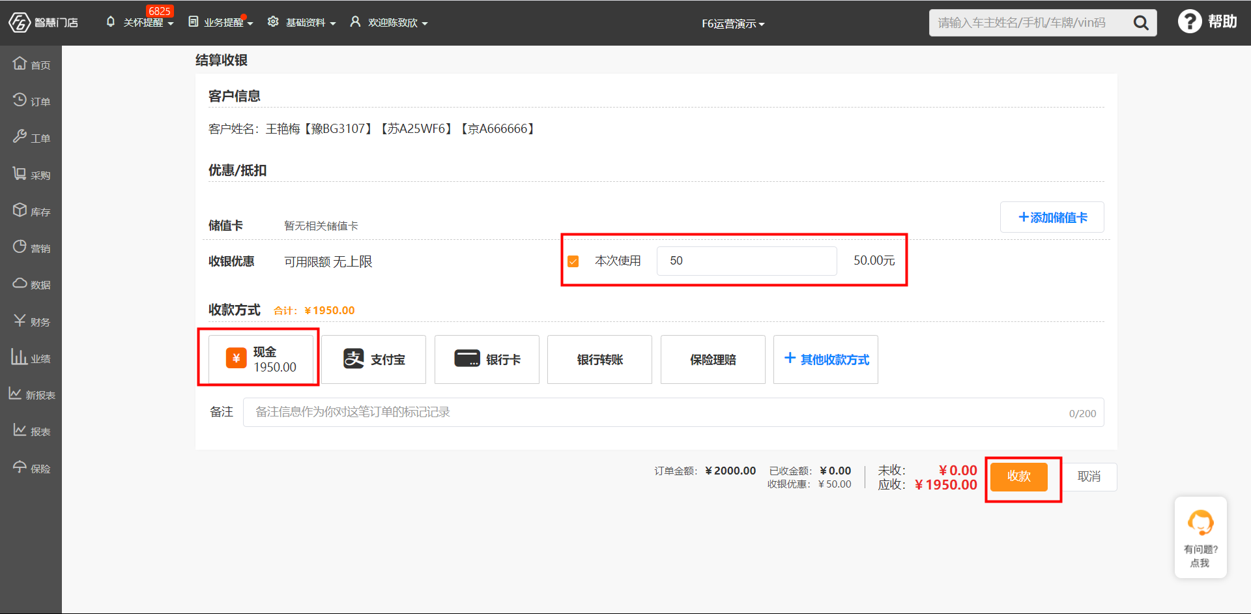1251x614 pixels.
Task: Select 支付宝 payment label
Action: tap(388, 360)
